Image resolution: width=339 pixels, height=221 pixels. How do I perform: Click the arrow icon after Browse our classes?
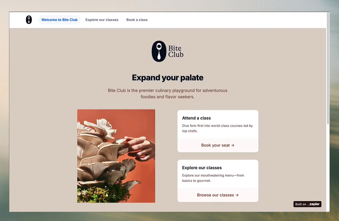click(x=237, y=195)
